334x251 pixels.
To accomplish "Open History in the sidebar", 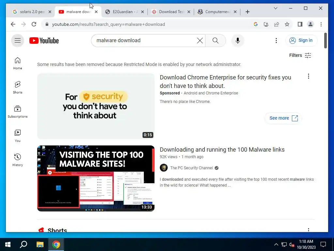I will pyautogui.click(x=18, y=160).
